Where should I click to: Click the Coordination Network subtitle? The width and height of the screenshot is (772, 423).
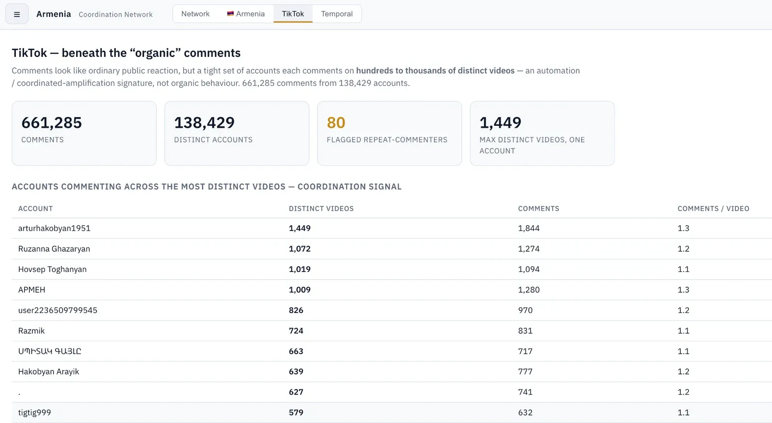(x=116, y=14)
